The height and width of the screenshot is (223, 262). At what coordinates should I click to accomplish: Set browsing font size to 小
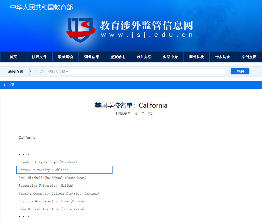pos(137,113)
